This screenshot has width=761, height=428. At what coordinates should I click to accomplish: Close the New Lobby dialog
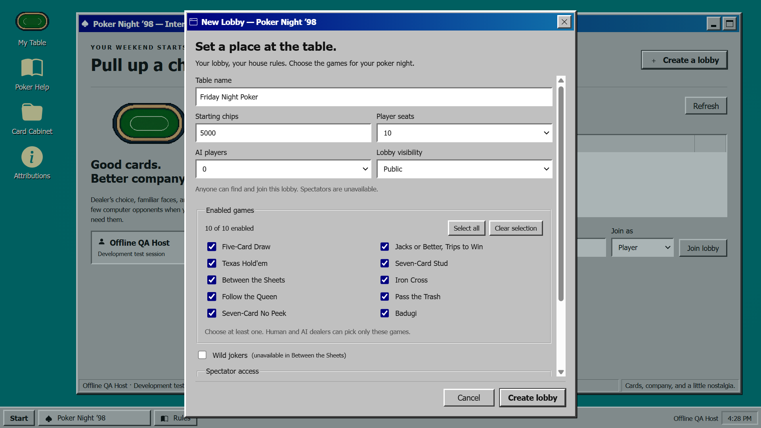click(564, 22)
